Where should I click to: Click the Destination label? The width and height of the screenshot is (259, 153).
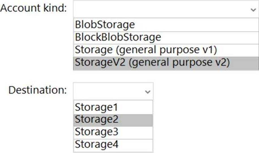coord(38,90)
